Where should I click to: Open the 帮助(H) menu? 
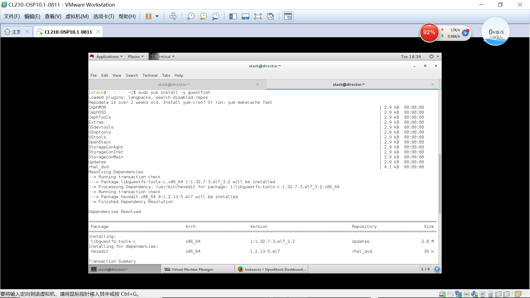point(127,17)
